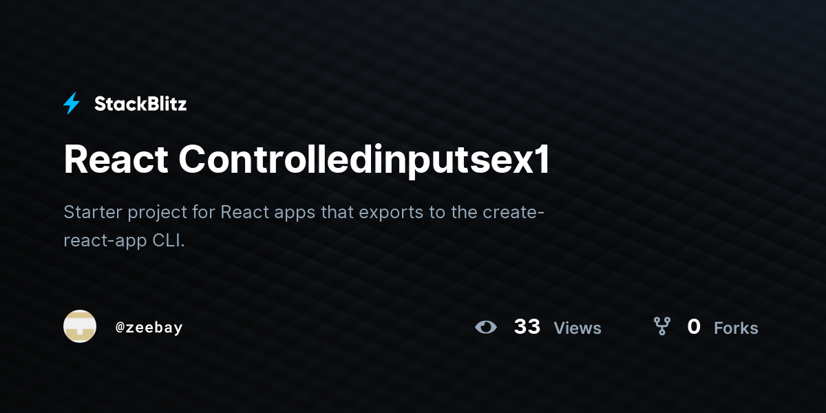Click the word Controlledinputsex1 in the title

[364, 160]
